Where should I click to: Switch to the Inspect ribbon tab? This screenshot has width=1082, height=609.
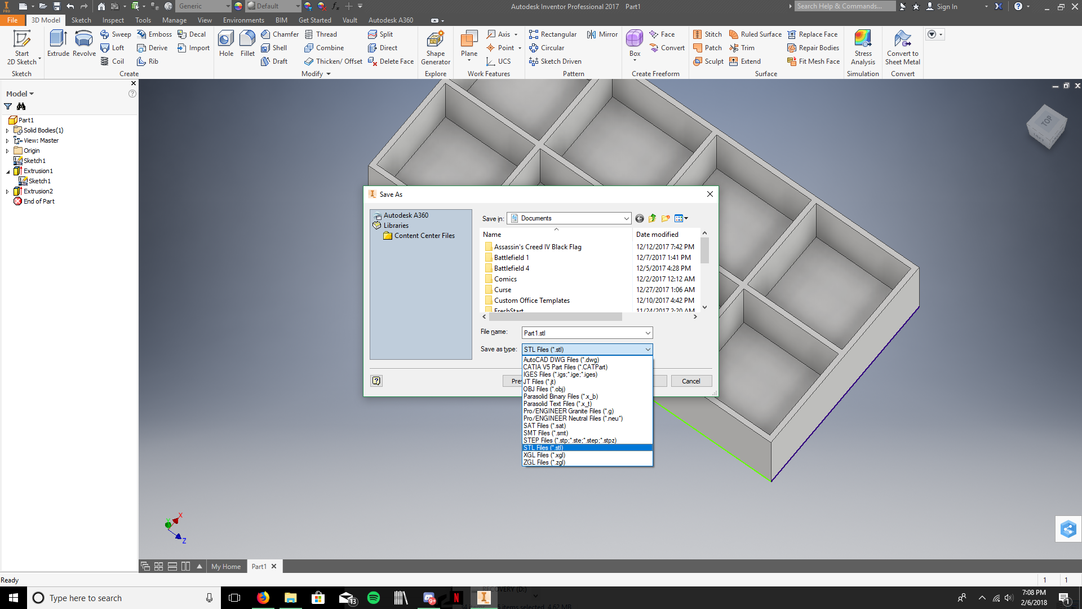(x=113, y=20)
